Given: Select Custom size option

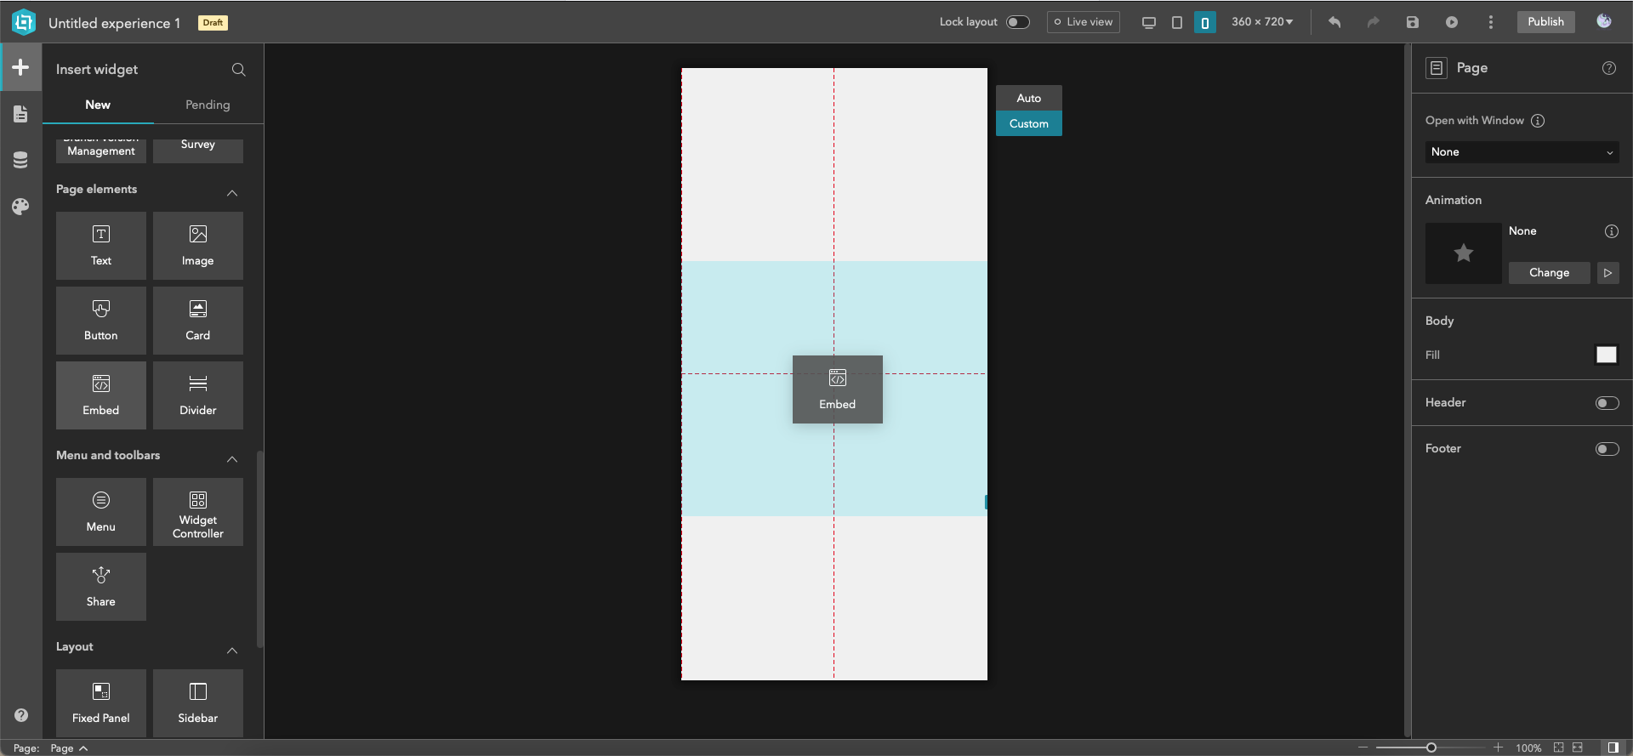Looking at the screenshot, I should tap(1029, 123).
